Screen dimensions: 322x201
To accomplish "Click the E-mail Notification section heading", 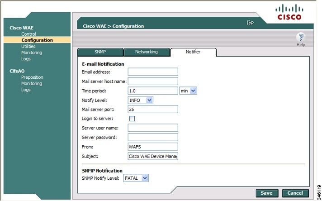I will (103, 64).
